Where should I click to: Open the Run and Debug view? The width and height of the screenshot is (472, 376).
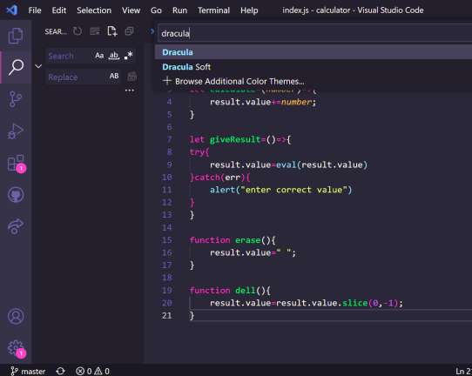click(x=16, y=131)
